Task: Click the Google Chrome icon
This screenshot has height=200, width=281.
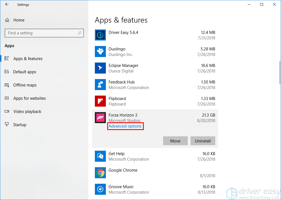Action: [100, 173]
